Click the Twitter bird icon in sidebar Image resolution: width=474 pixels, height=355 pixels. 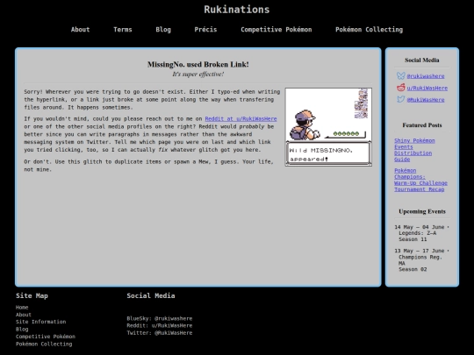tap(400, 99)
